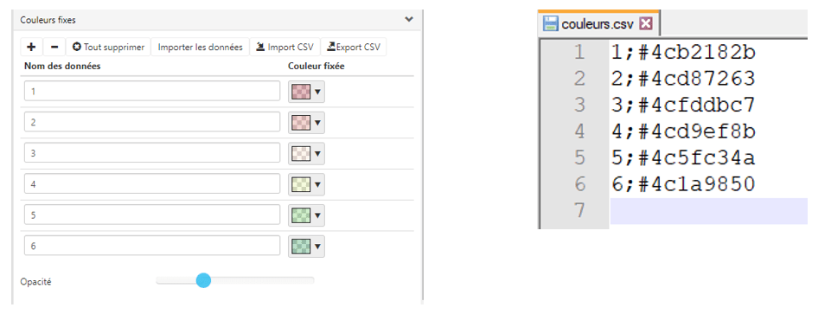Close the couleurs.csv tab
831x314 pixels.
(x=645, y=23)
